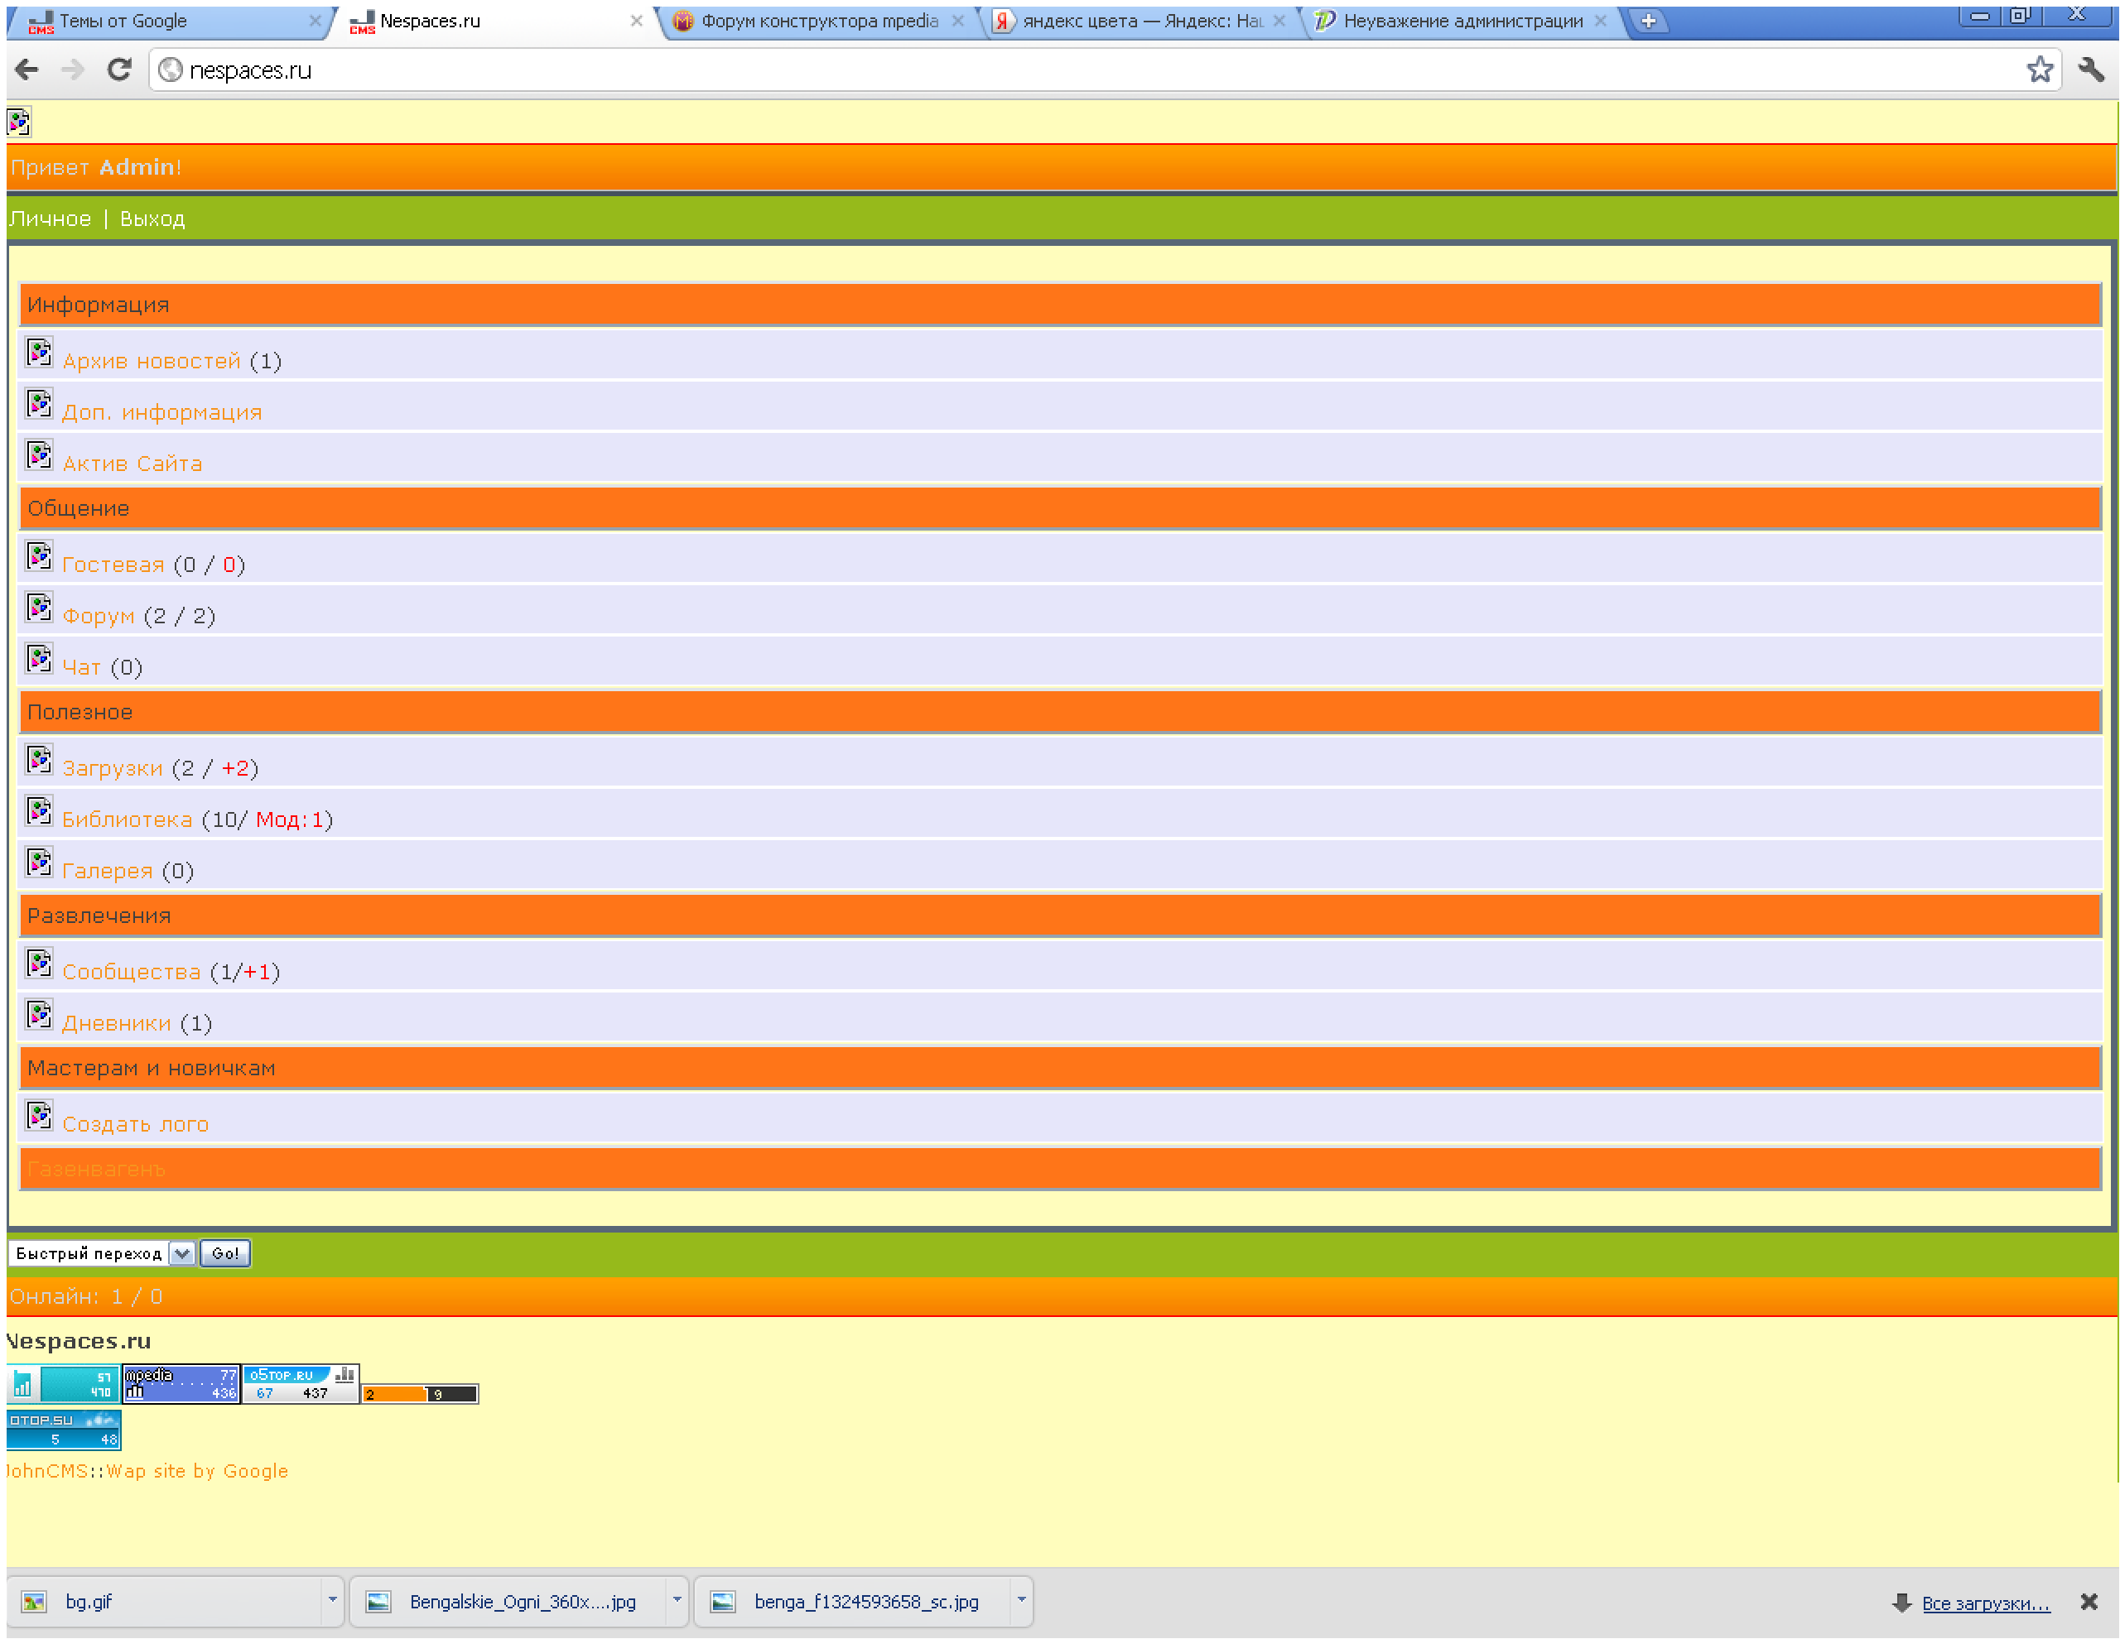Screen dimensions: 2120x1639
Task: Close the downloads bar
Action: (x=2089, y=1602)
